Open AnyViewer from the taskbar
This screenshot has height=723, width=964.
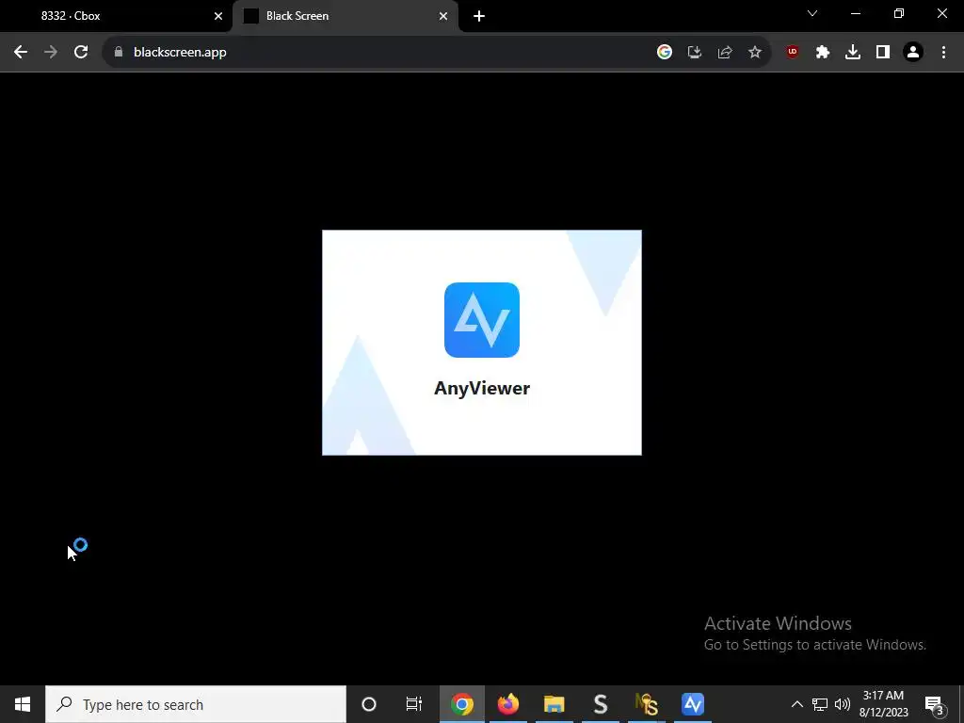693,704
